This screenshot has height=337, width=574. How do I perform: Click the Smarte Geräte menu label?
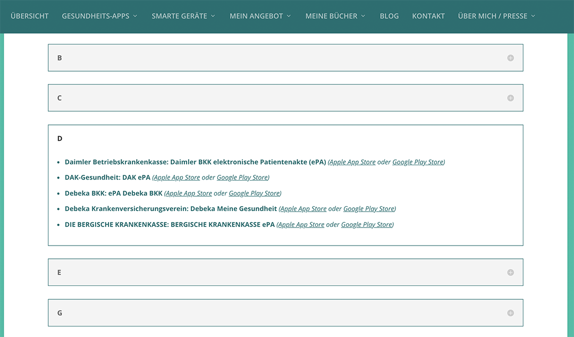click(180, 16)
